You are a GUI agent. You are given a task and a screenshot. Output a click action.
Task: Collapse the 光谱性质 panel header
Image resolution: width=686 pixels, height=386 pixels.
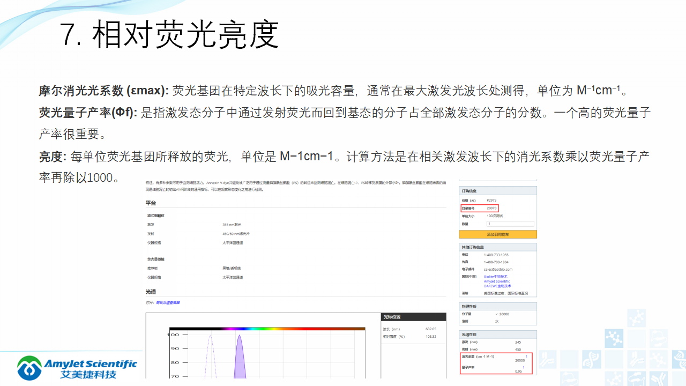469,333
